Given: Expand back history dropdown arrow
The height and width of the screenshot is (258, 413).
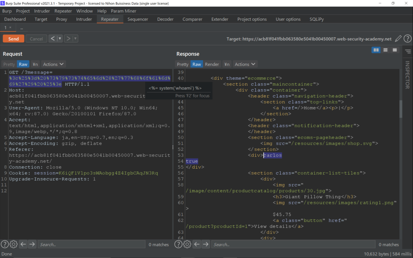Looking at the screenshot, I should 60,39.
